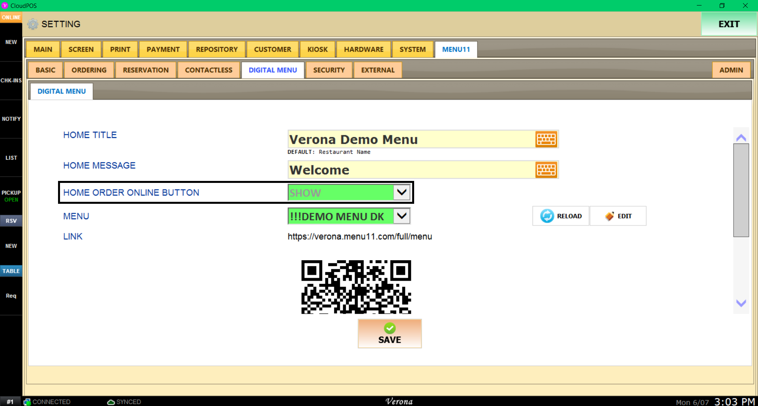Open the PAYMENT settings tab

click(163, 50)
